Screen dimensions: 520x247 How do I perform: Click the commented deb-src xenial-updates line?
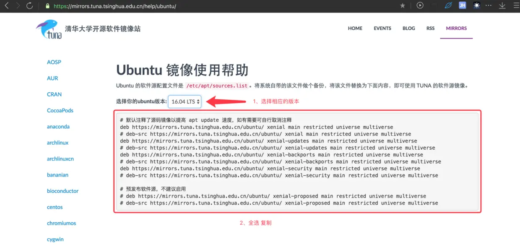[277, 148]
